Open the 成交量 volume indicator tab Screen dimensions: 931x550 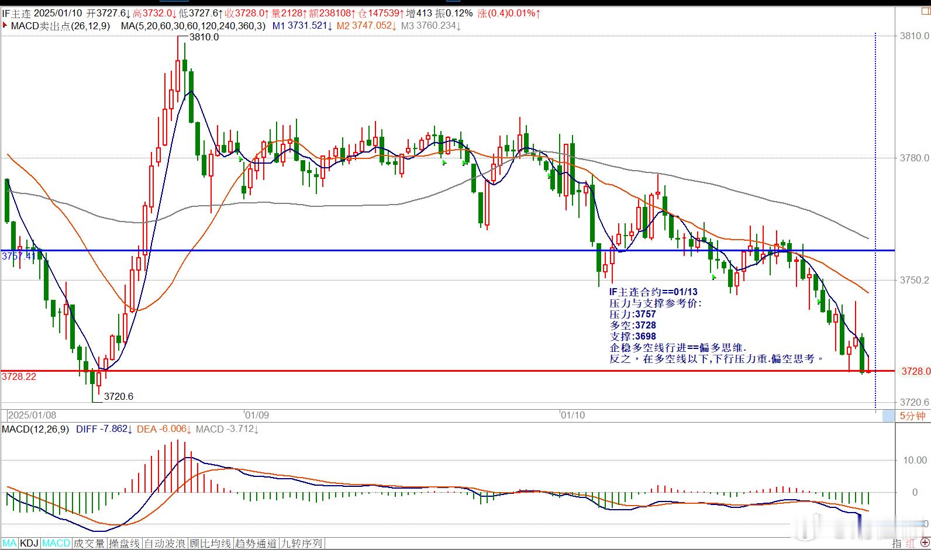coord(89,544)
